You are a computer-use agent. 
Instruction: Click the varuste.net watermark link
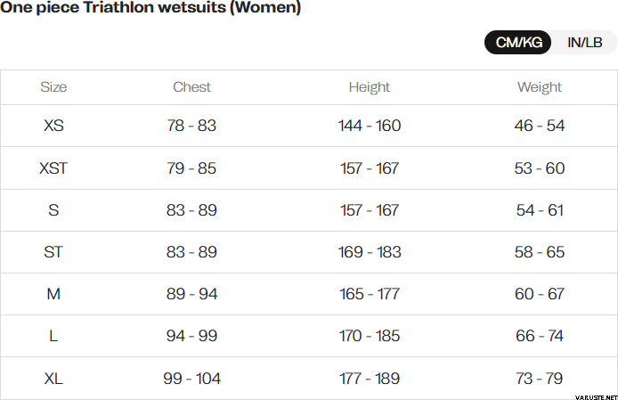pyautogui.click(x=597, y=397)
